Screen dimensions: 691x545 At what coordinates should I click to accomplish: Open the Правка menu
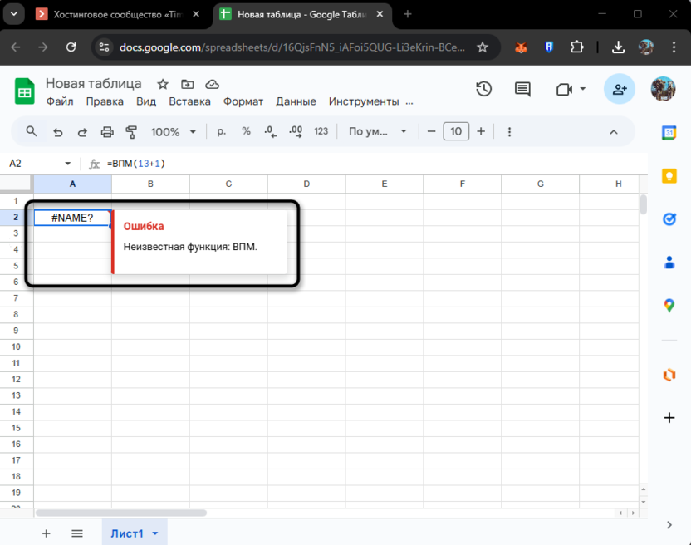tap(105, 101)
